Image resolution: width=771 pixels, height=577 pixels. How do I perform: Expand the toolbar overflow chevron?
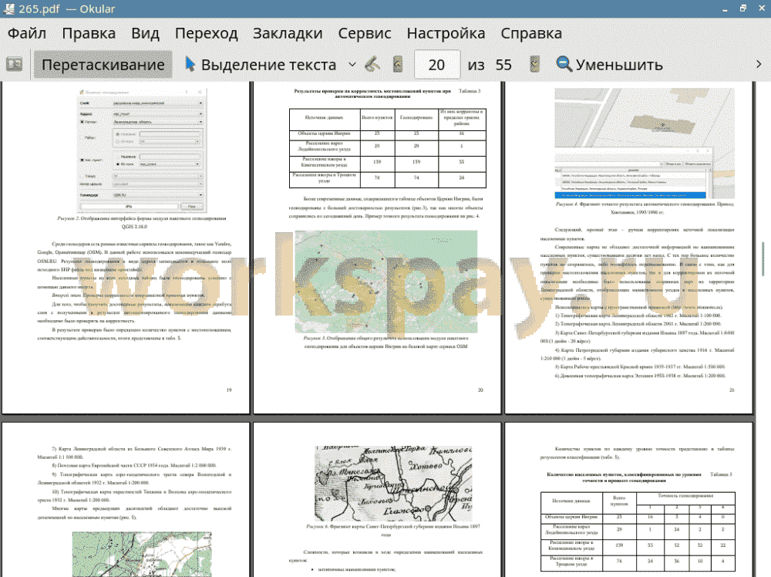[x=759, y=65]
